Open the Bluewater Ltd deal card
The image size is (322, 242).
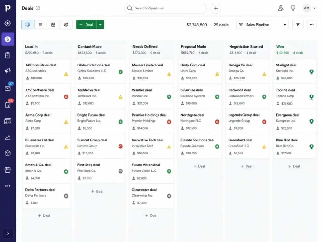tap(47, 146)
